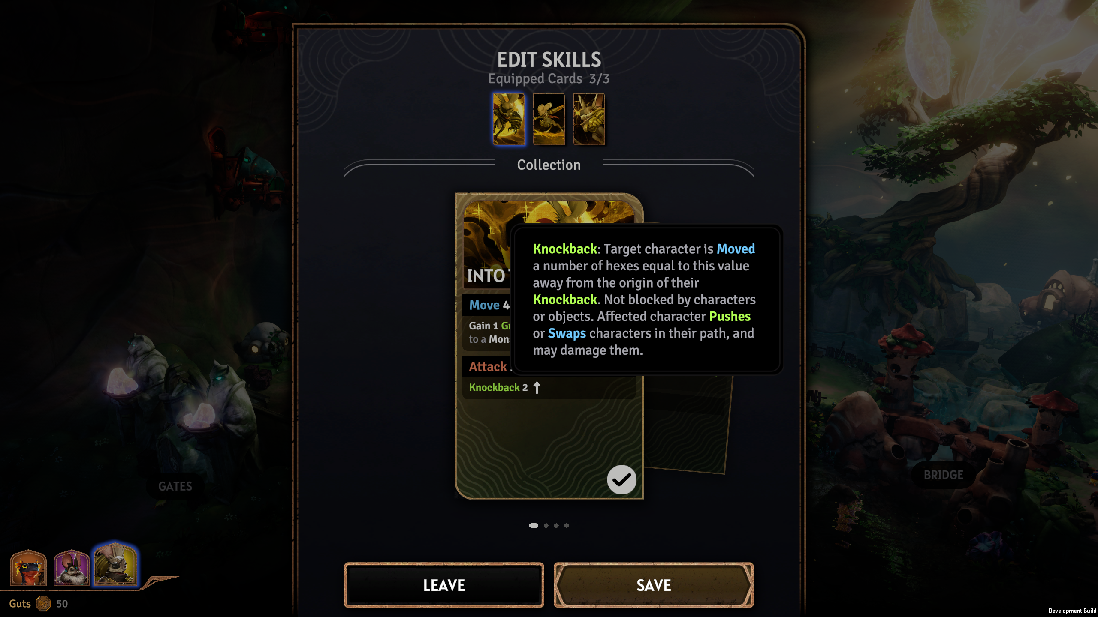Go to the first collection page dot
The height and width of the screenshot is (617, 1098).
pos(534,525)
